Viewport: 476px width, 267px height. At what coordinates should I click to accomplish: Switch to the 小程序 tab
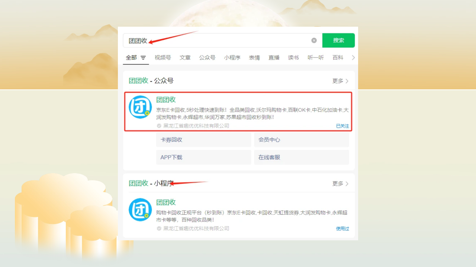(x=232, y=57)
